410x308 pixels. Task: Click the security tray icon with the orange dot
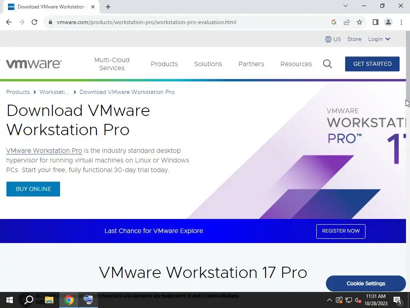tap(339, 300)
